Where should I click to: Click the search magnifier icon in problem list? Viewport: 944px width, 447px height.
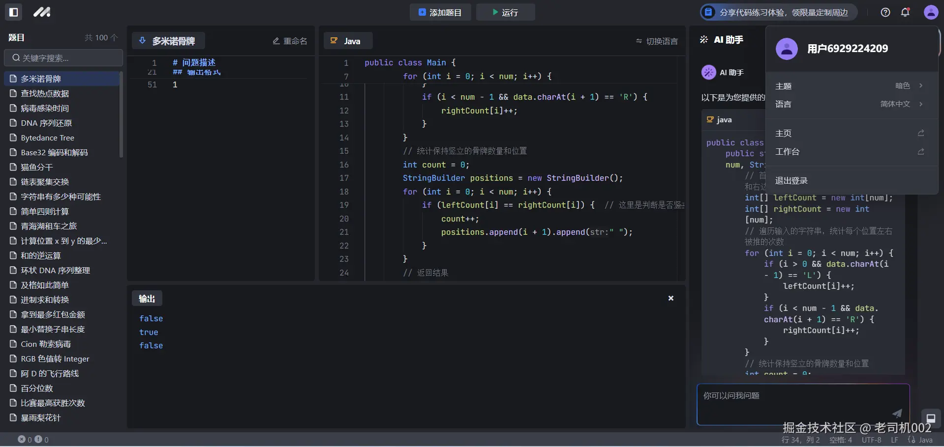(16, 58)
